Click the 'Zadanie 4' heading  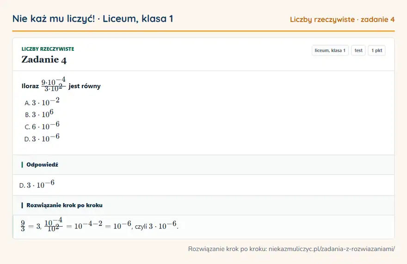pyautogui.click(x=44, y=60)
